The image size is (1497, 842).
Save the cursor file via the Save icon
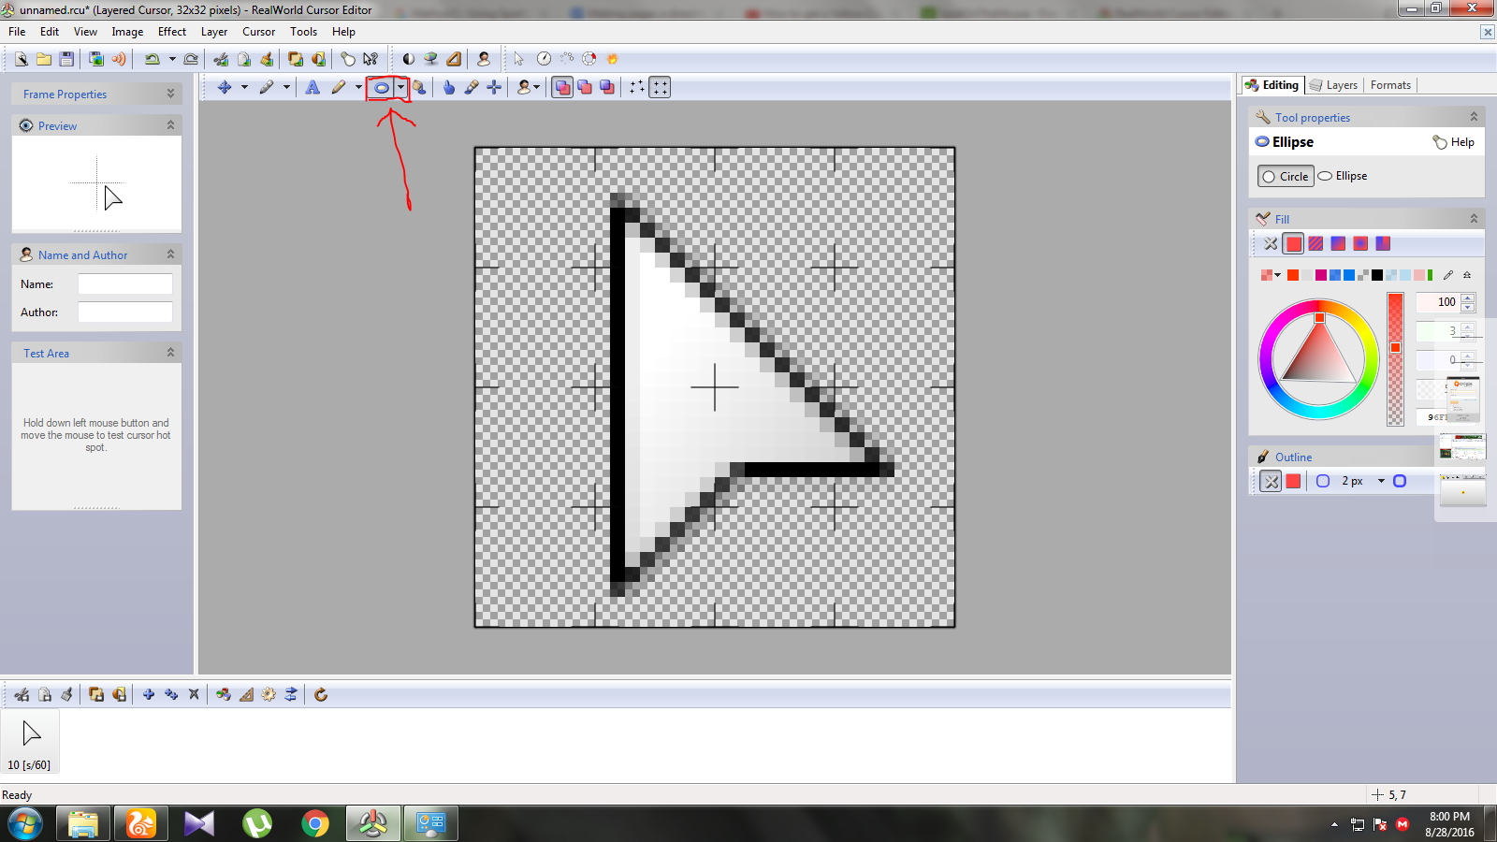[66, 58]
